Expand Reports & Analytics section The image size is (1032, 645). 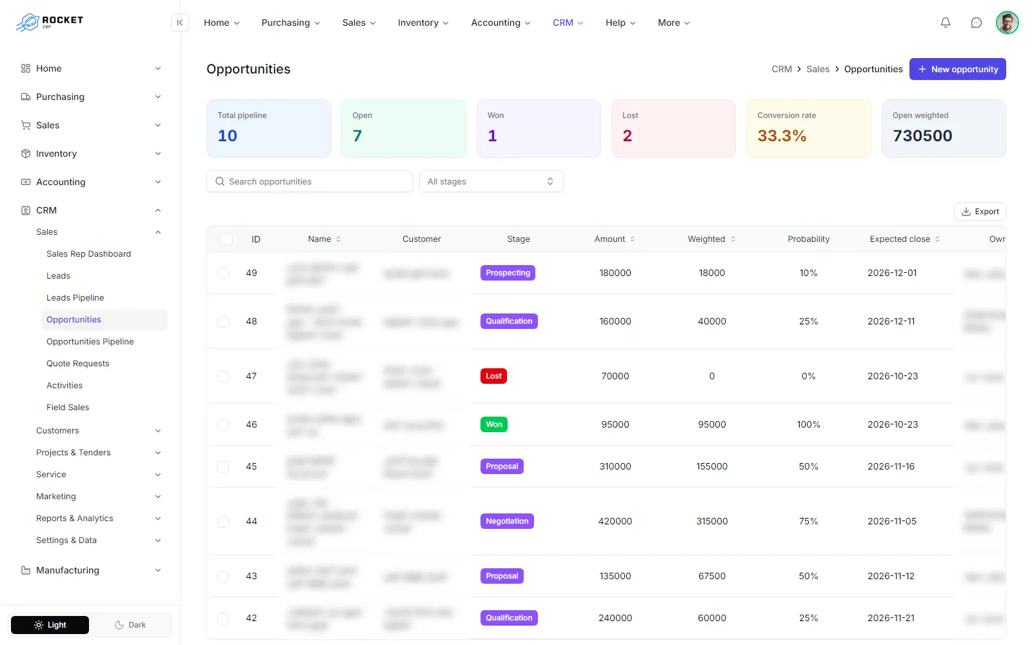pyautogui.click(x=98, y=519)
